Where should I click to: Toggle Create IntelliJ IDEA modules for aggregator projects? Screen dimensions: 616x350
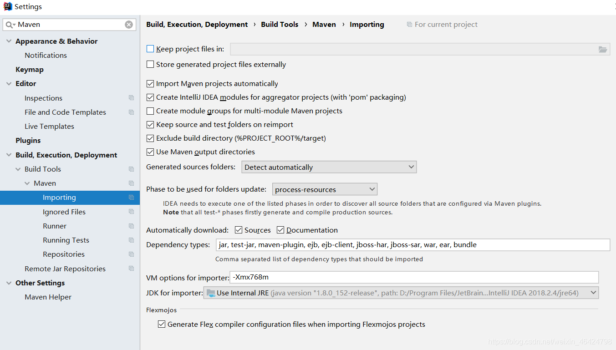point(150,97)
